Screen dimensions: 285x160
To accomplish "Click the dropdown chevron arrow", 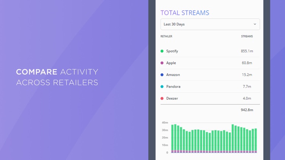I will (x=255, y=24).
